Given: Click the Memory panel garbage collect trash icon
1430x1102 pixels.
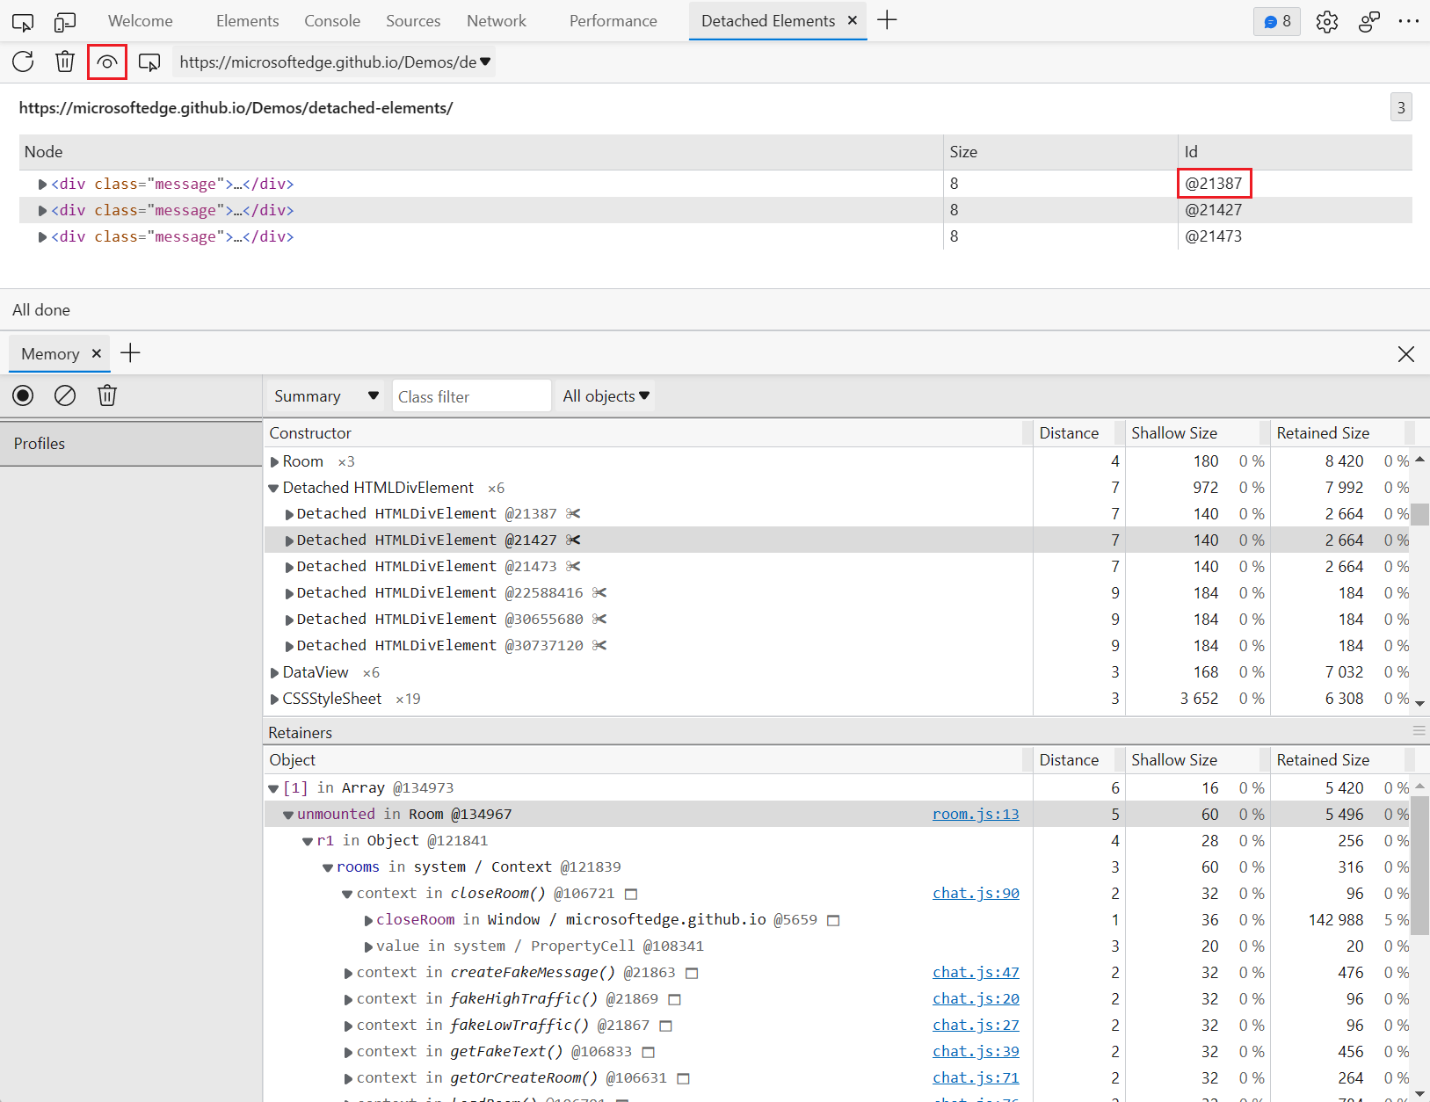Looking at the screenshot, I should click(107, 395).
